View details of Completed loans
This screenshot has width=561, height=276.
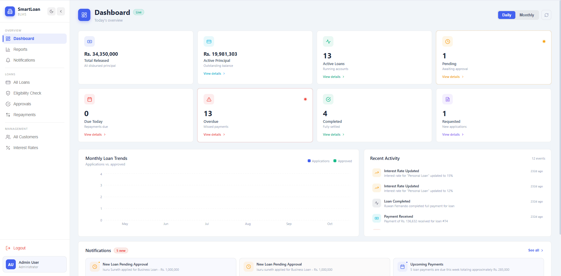[x=334, y=134]
